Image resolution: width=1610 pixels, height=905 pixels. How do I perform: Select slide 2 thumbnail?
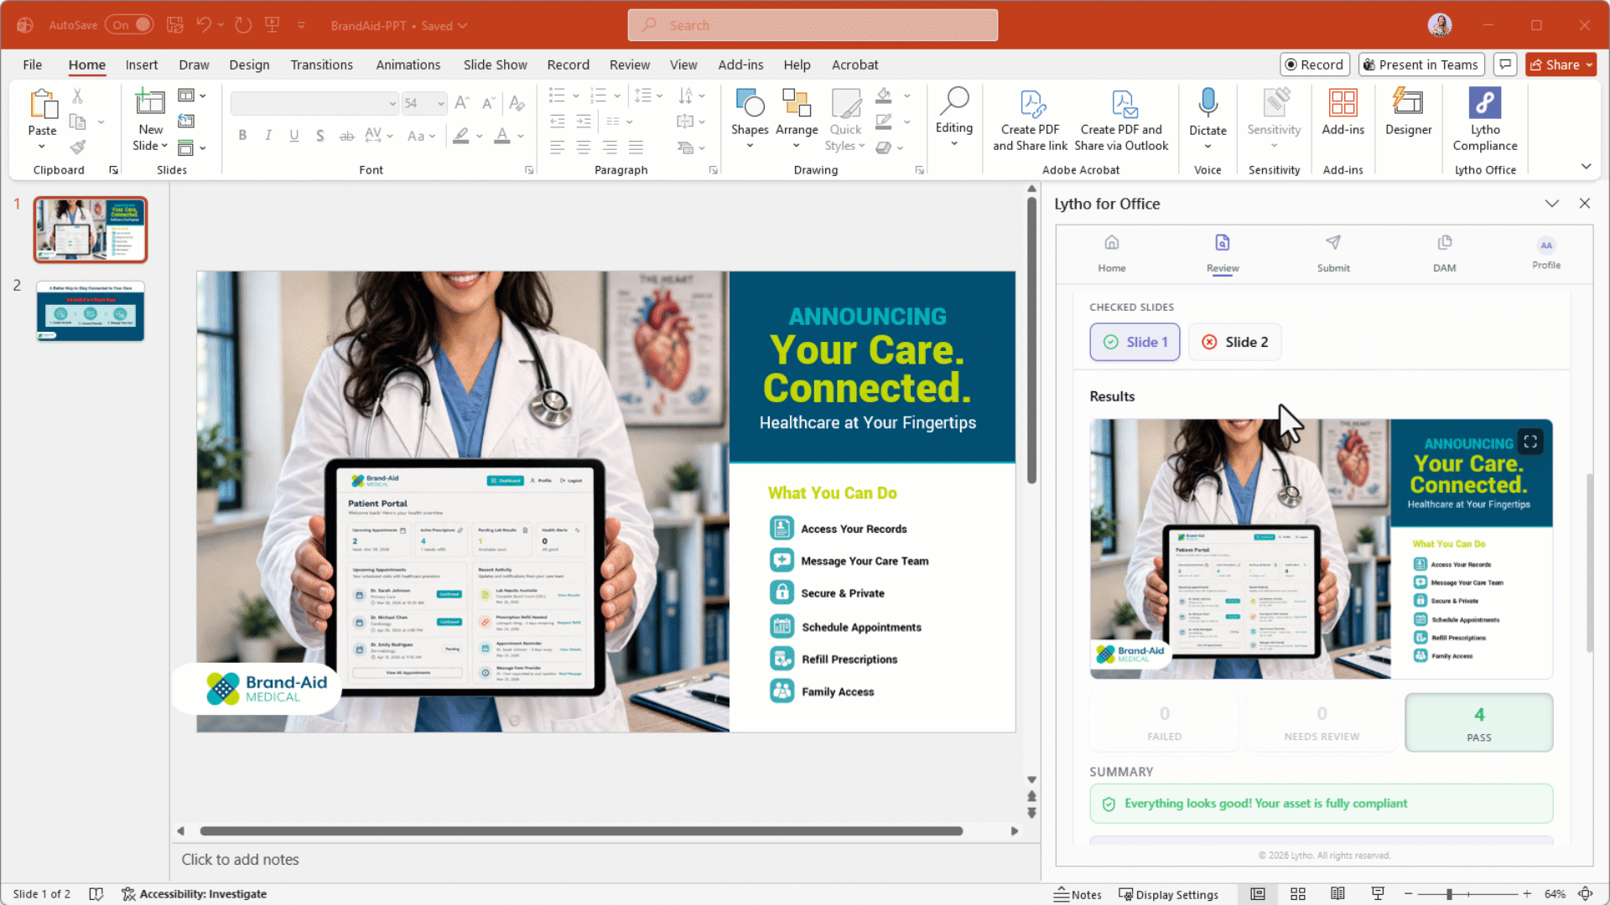[x=91, y=311]
